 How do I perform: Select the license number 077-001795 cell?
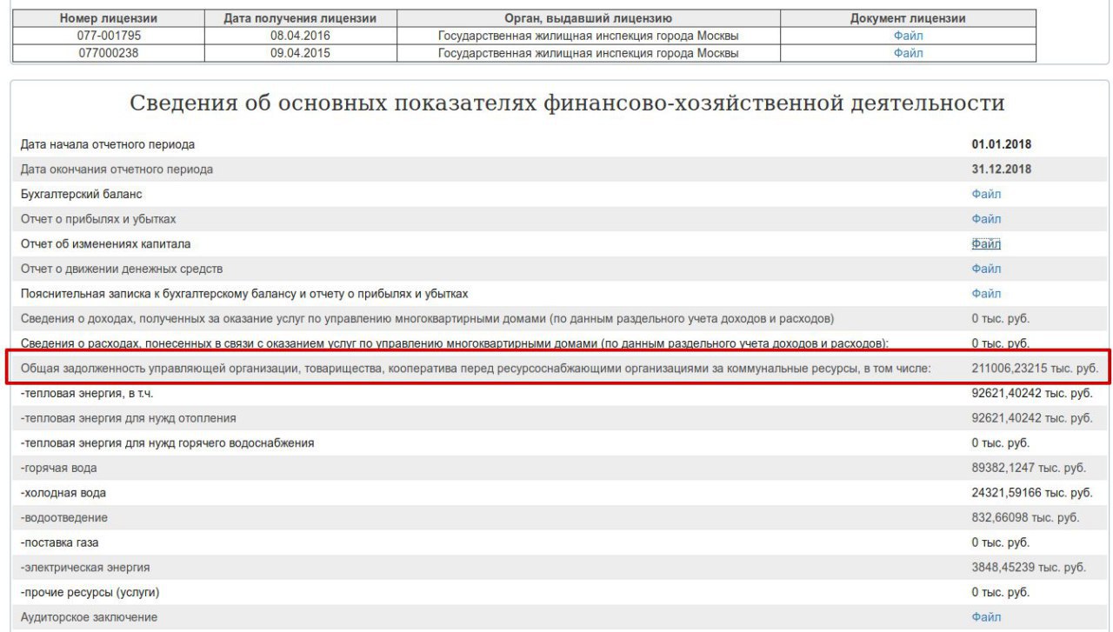[110, 36]
